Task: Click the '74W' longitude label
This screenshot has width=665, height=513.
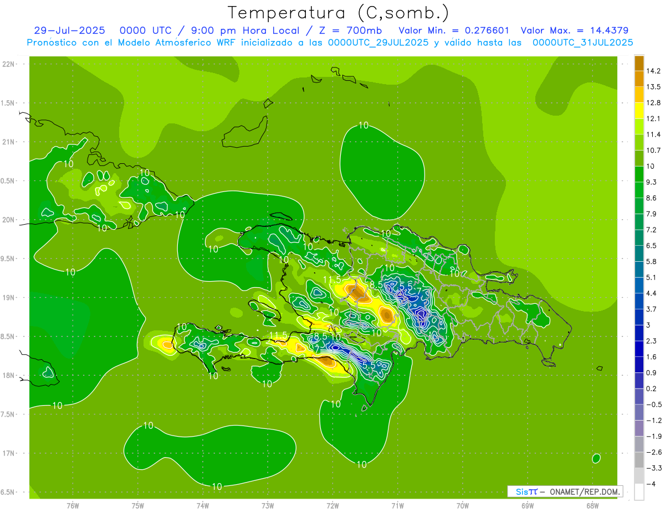Action: (203, 505)
